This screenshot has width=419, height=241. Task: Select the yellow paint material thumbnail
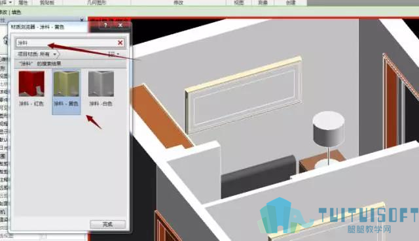click(66, 84)
